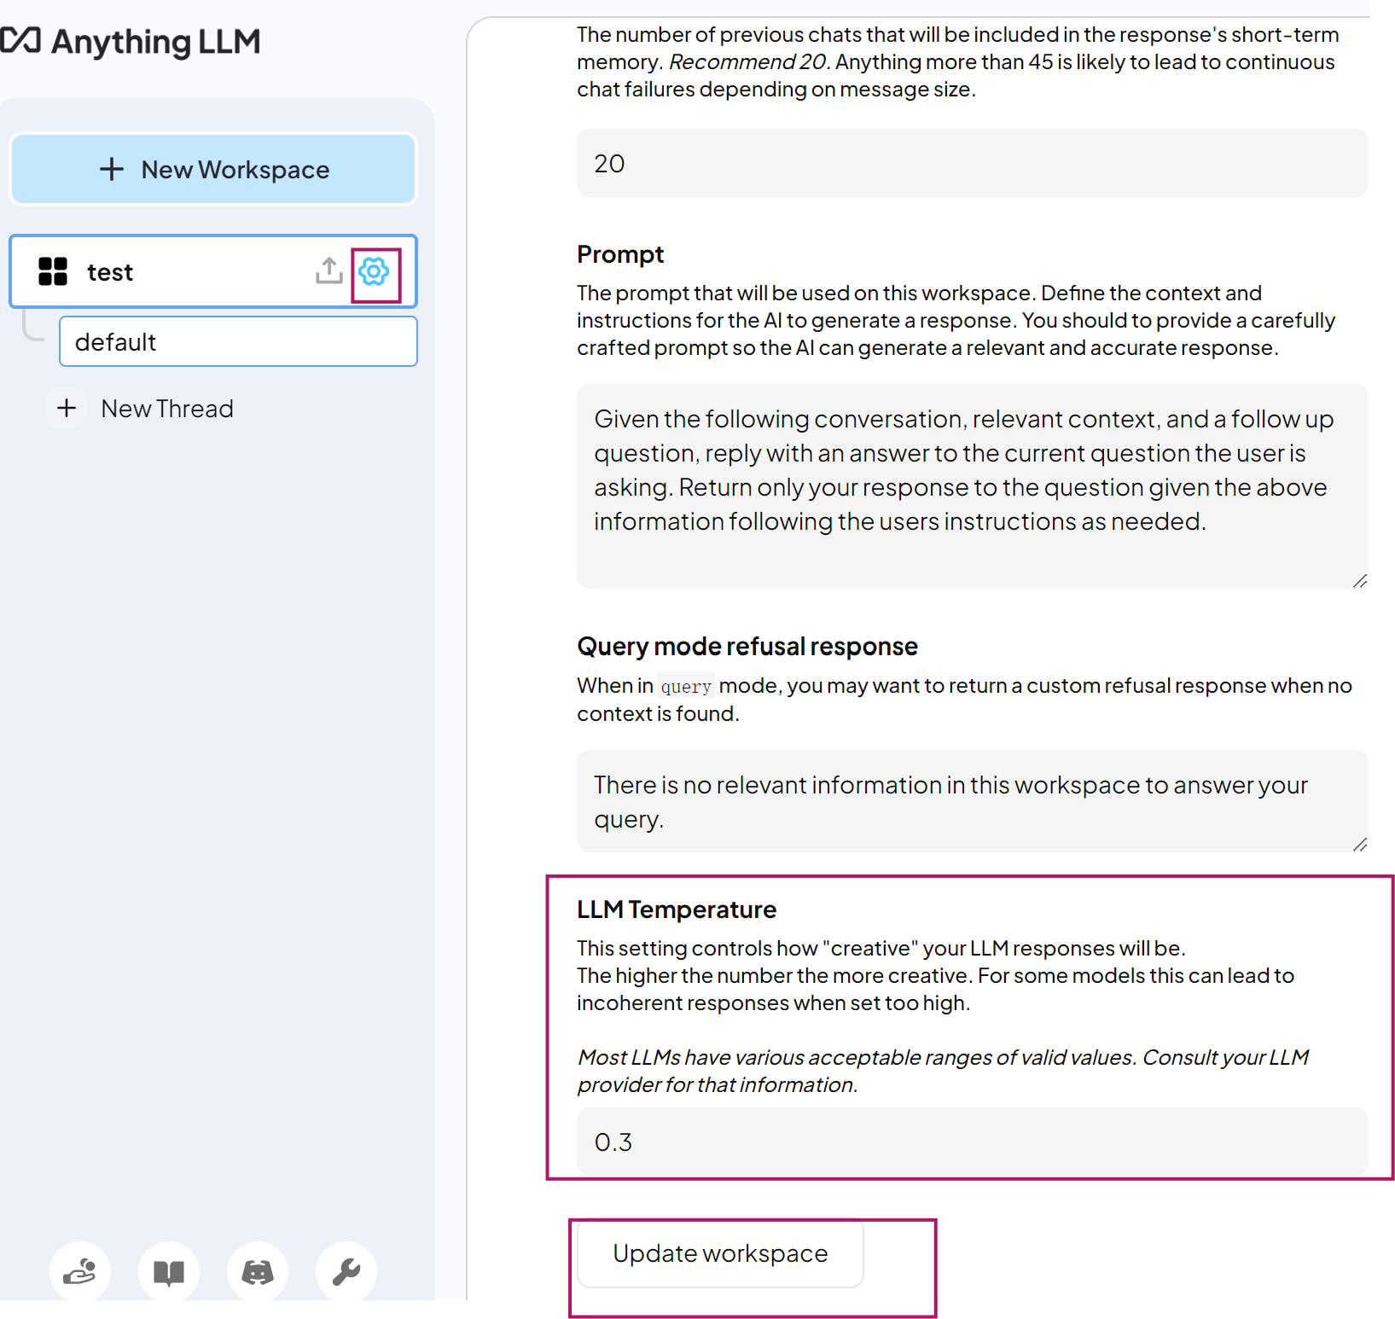This screenshot has height=1319, width=1395.
Task: Open the documentation book icon
Action: (169, 1271)
